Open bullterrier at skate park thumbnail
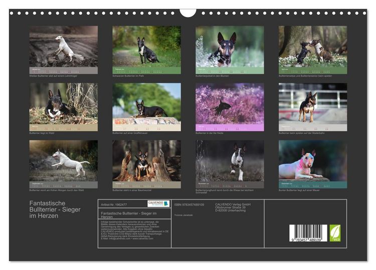The image size is (376, 270). point(313,107)
